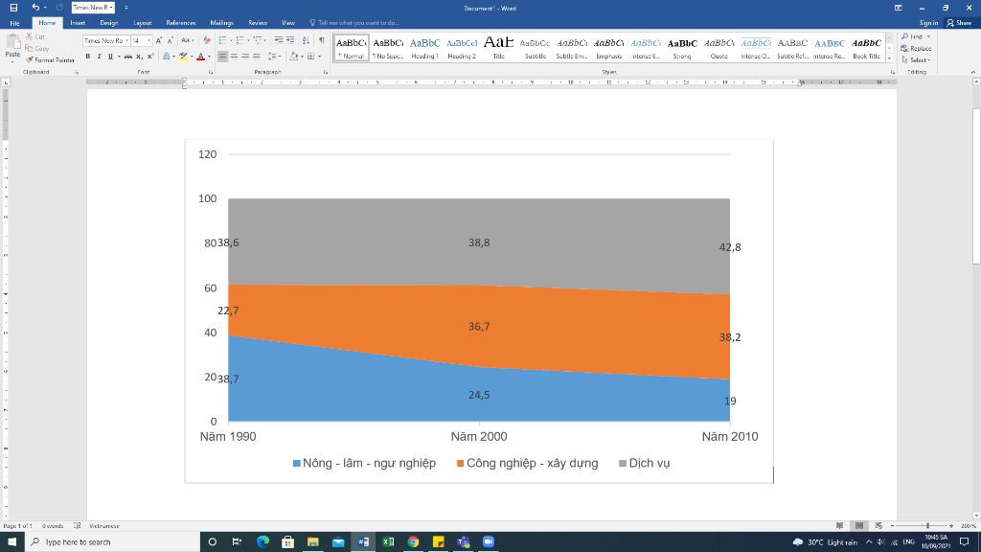This screenshot has height=552, width=981.
Task: Start a bulleted list
Action: point(223,40)
